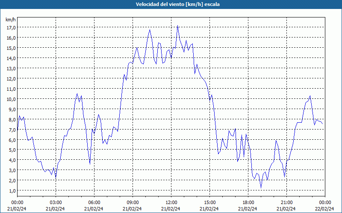Click the 'km/h' unit label
Image resolution: width=342 pixels, height=213 pixels.
click(x=11, y=20)
